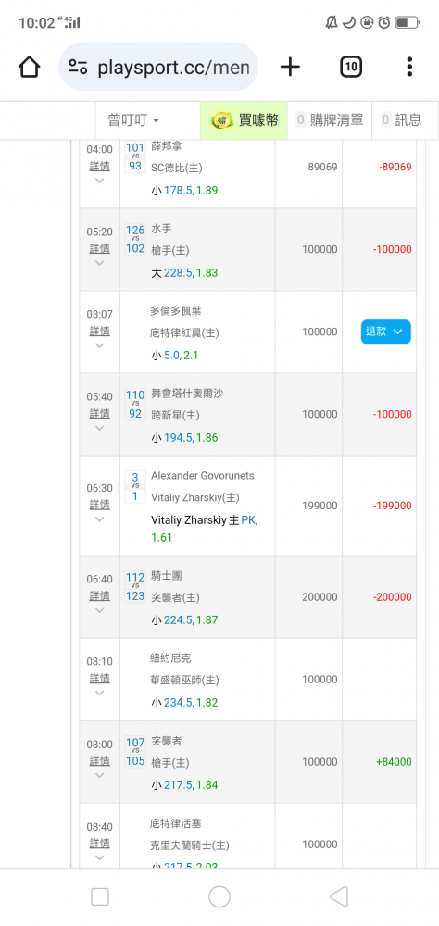Click the 買噱幣 coin tab
Image resolution: width=439 pixels, height=926 pixels.
244,120
